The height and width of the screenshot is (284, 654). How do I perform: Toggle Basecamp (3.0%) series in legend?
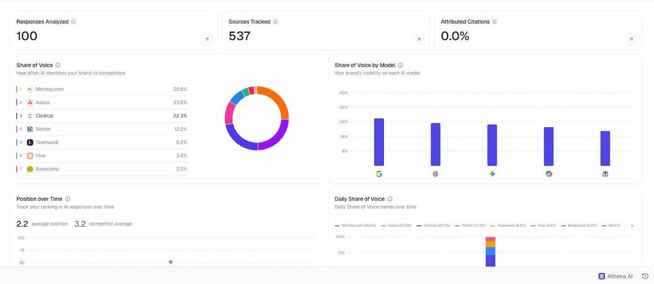point(579,226)
